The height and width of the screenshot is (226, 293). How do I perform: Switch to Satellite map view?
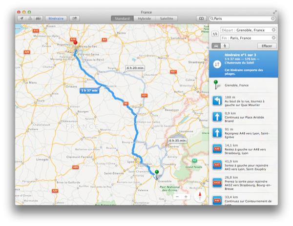click(167, 19)
